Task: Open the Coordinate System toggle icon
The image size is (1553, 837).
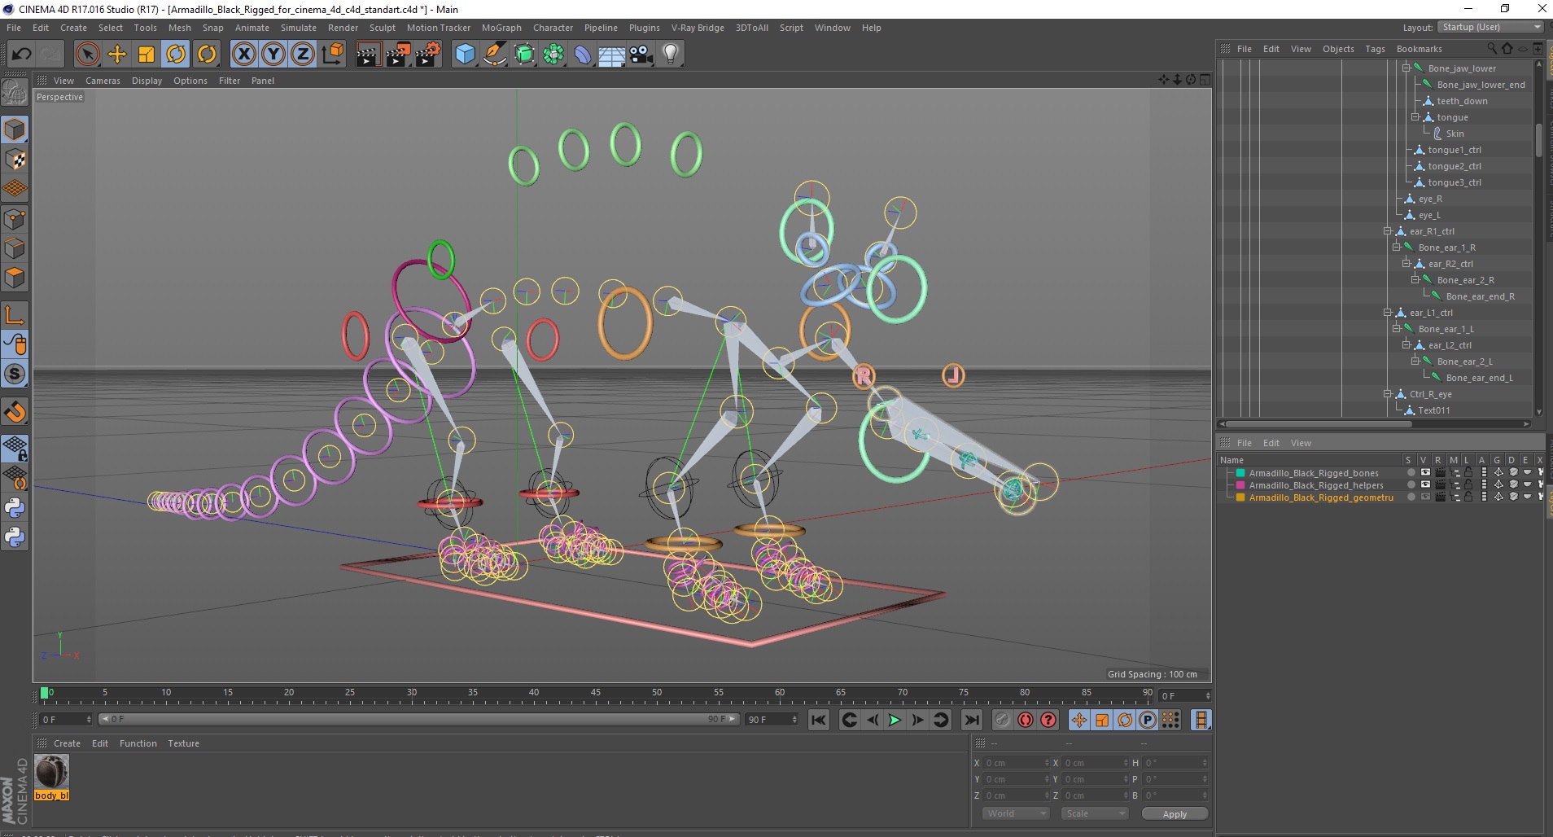Action: tap(332, 55)
